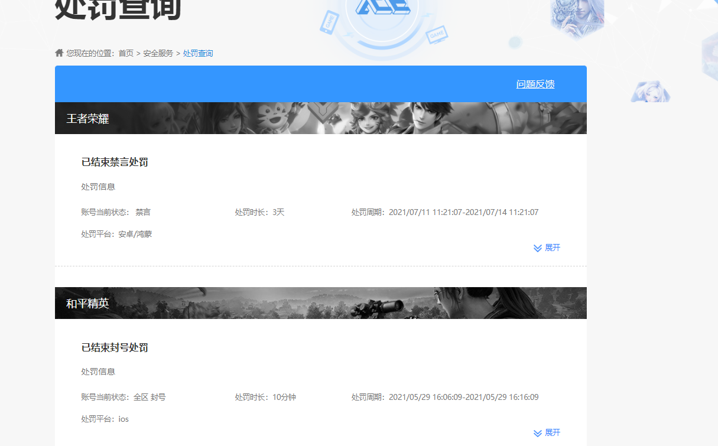
Task: Click the hexagonal anime character portrait on the right
Action: [650, 92]
